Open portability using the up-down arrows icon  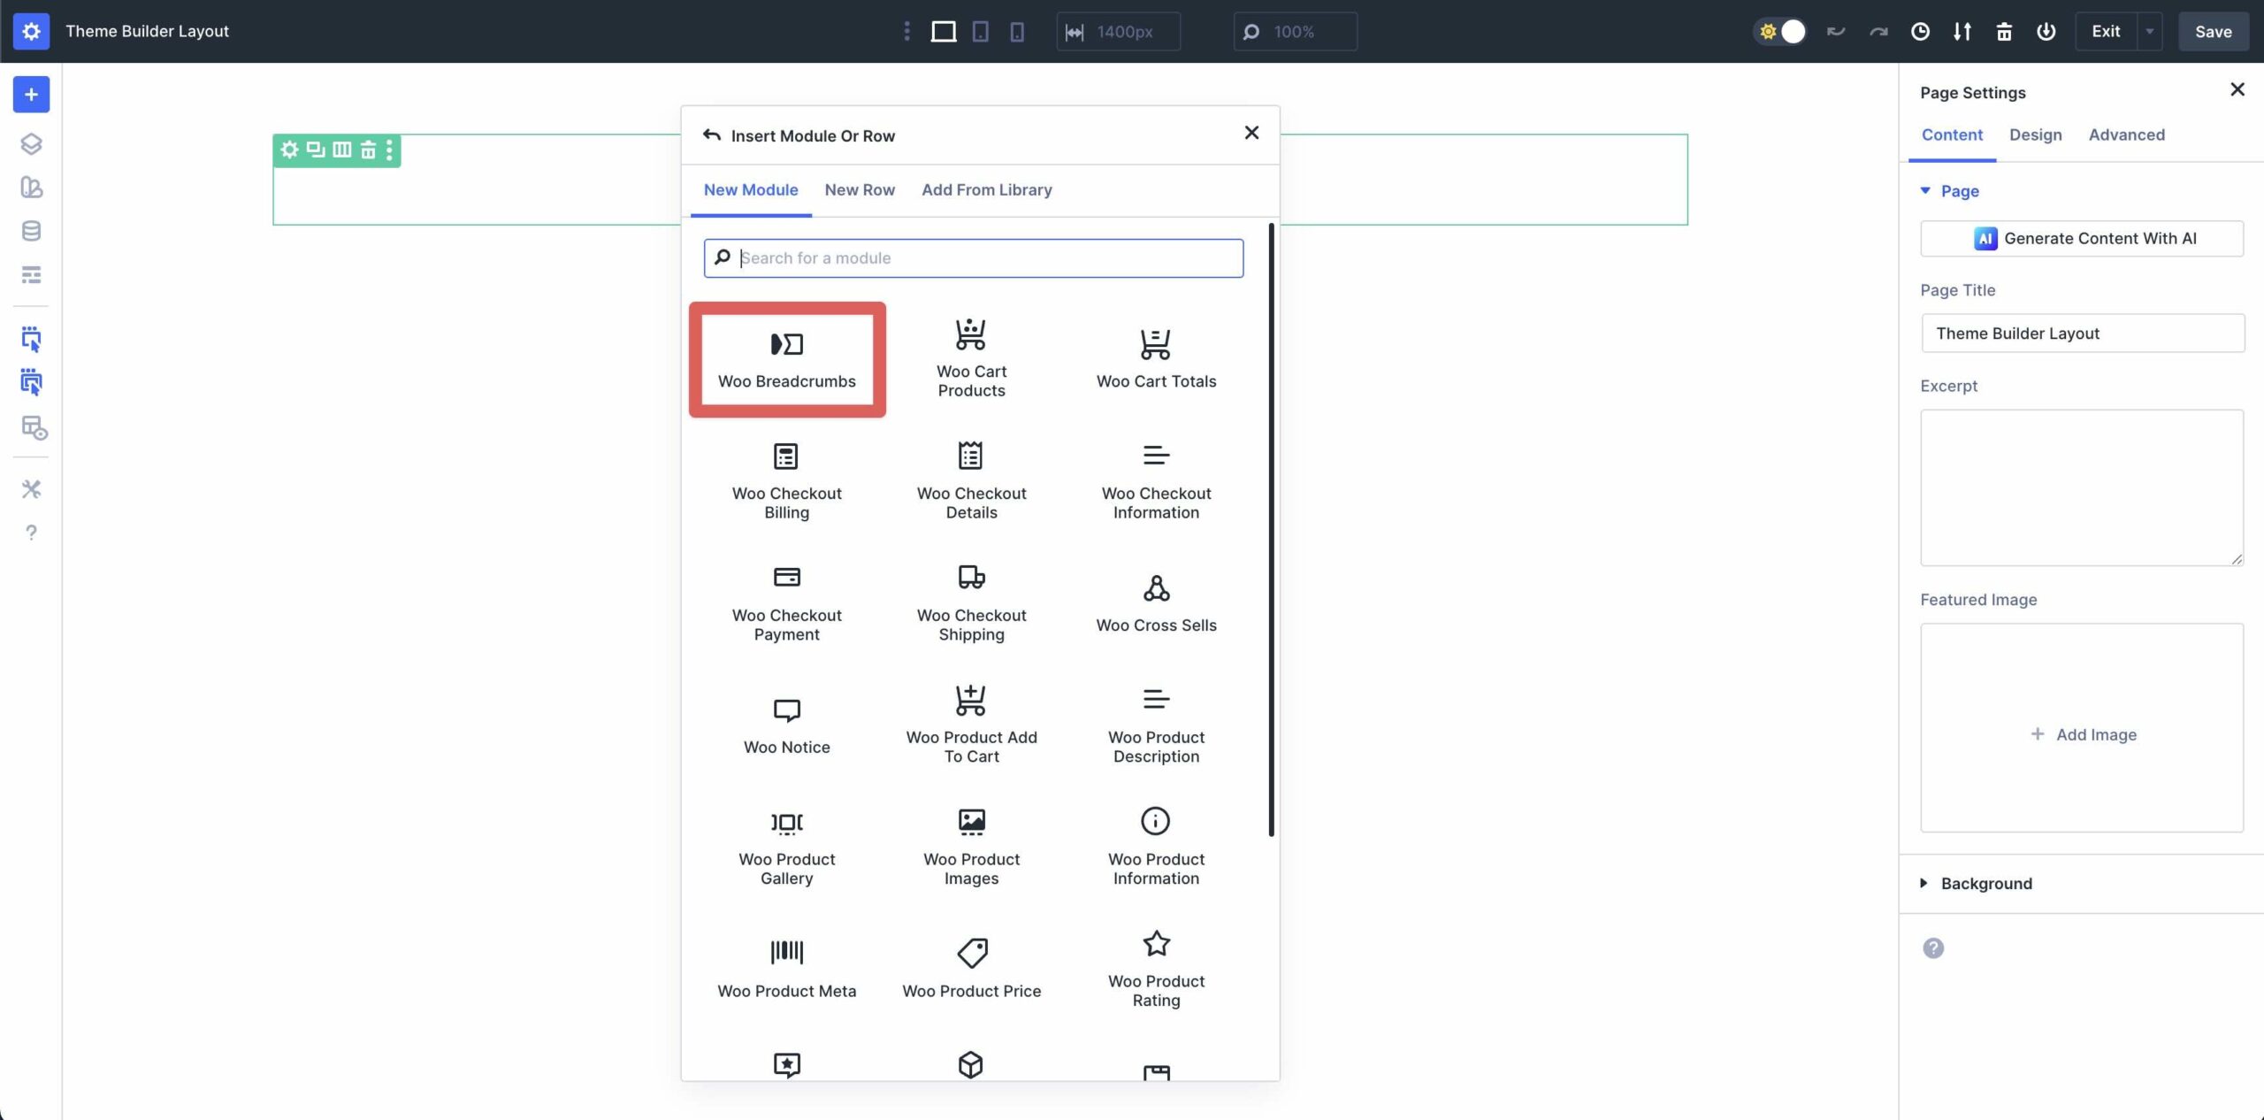click(x=1962, y=31)
